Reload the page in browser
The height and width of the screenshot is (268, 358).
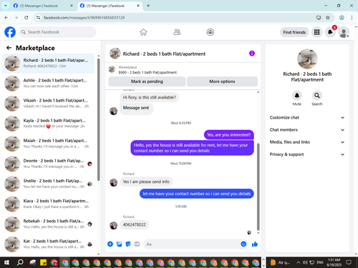[26, 17]
